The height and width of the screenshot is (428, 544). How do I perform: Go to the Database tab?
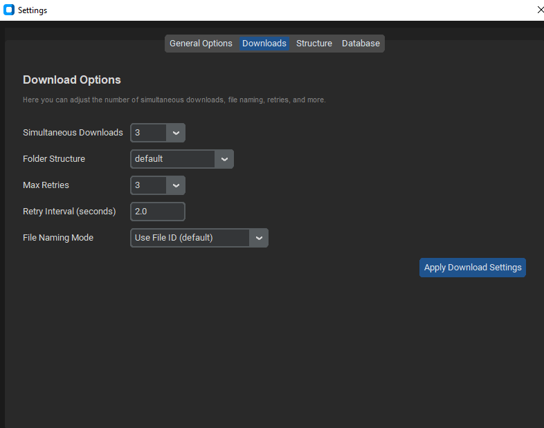click(361, 44)
